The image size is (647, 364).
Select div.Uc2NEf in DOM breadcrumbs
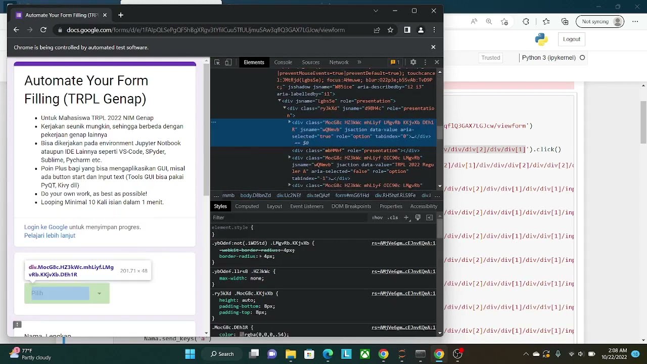pyautogui.click(x=289, y=195)
